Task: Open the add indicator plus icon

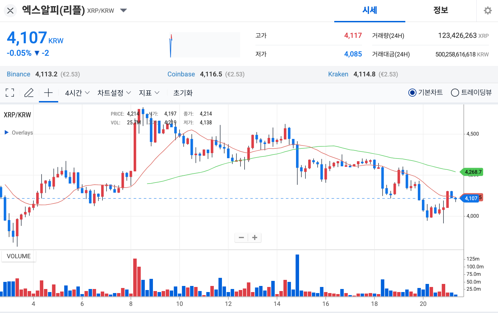Action: [48, 92]
